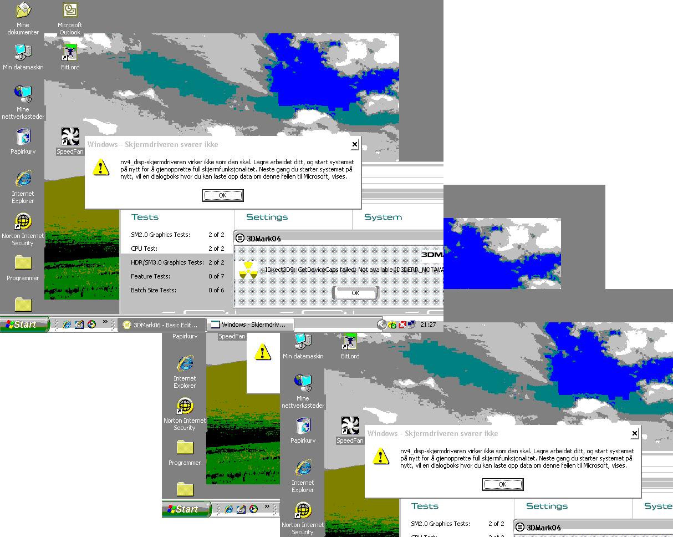
Task: Click the Batch Size Tests: 0 of 6 row
Action: point(177,290)
